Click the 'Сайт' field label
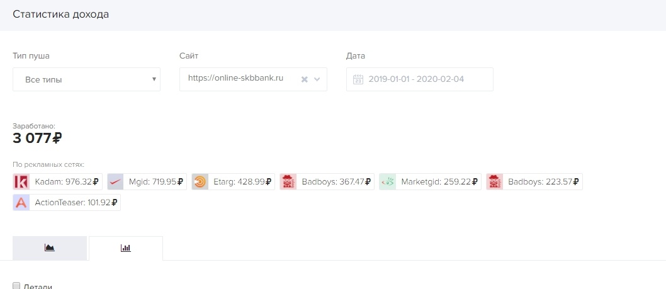Screen dimensions: 666x289 (189, 56)
